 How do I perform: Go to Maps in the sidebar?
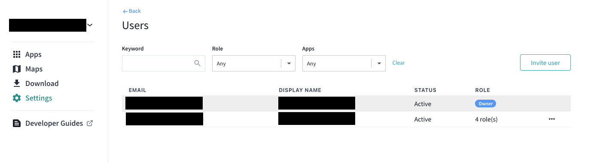point(34,69)
